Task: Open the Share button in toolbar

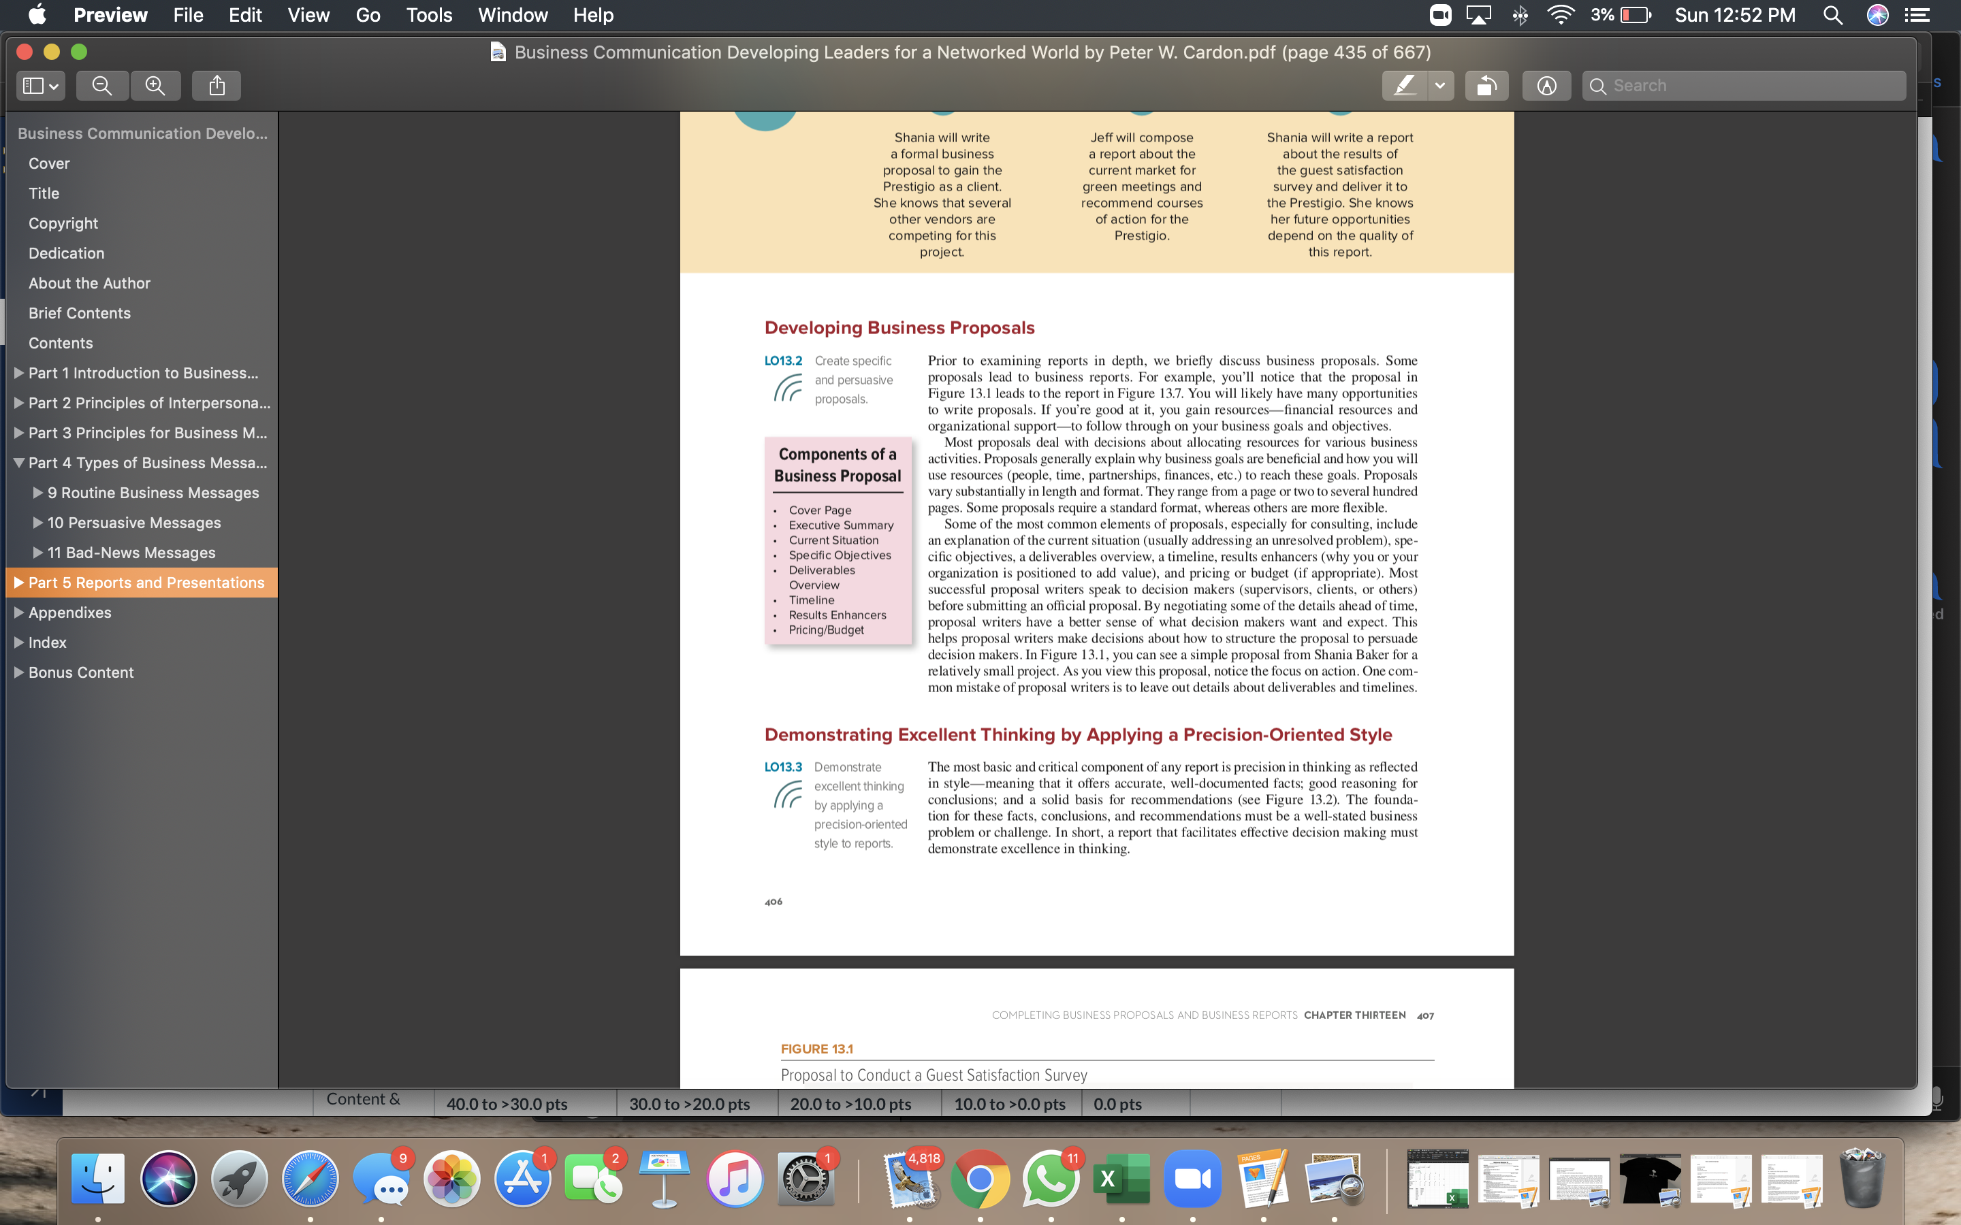Action: 217,86
